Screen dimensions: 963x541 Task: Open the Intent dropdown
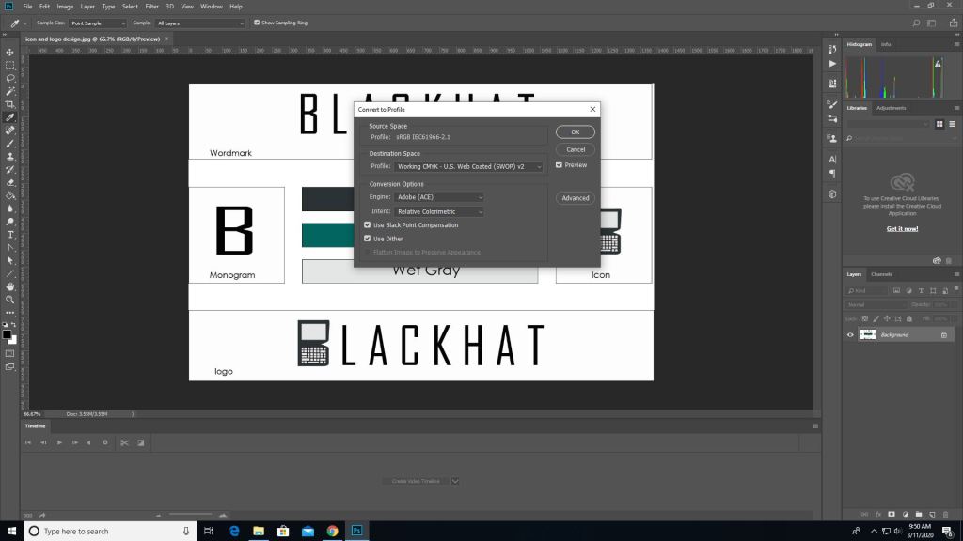click(x=439, y=211)
